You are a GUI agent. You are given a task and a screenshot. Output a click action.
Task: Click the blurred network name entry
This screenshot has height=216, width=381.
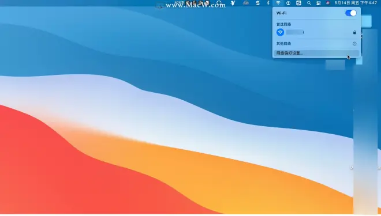(295, 32)
